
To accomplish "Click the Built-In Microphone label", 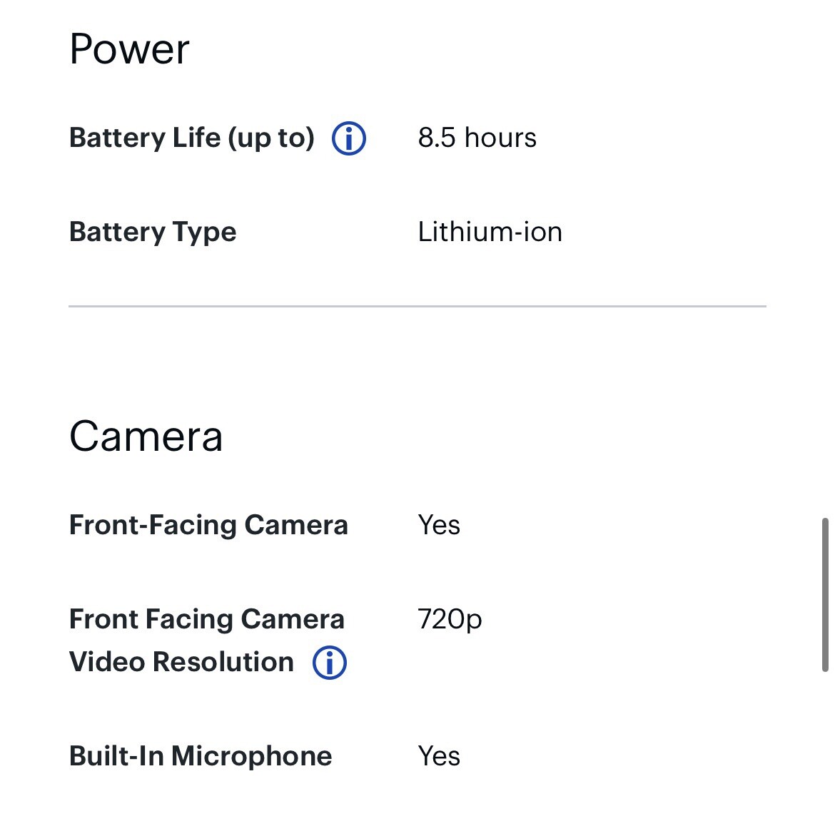I will (201, 756).
